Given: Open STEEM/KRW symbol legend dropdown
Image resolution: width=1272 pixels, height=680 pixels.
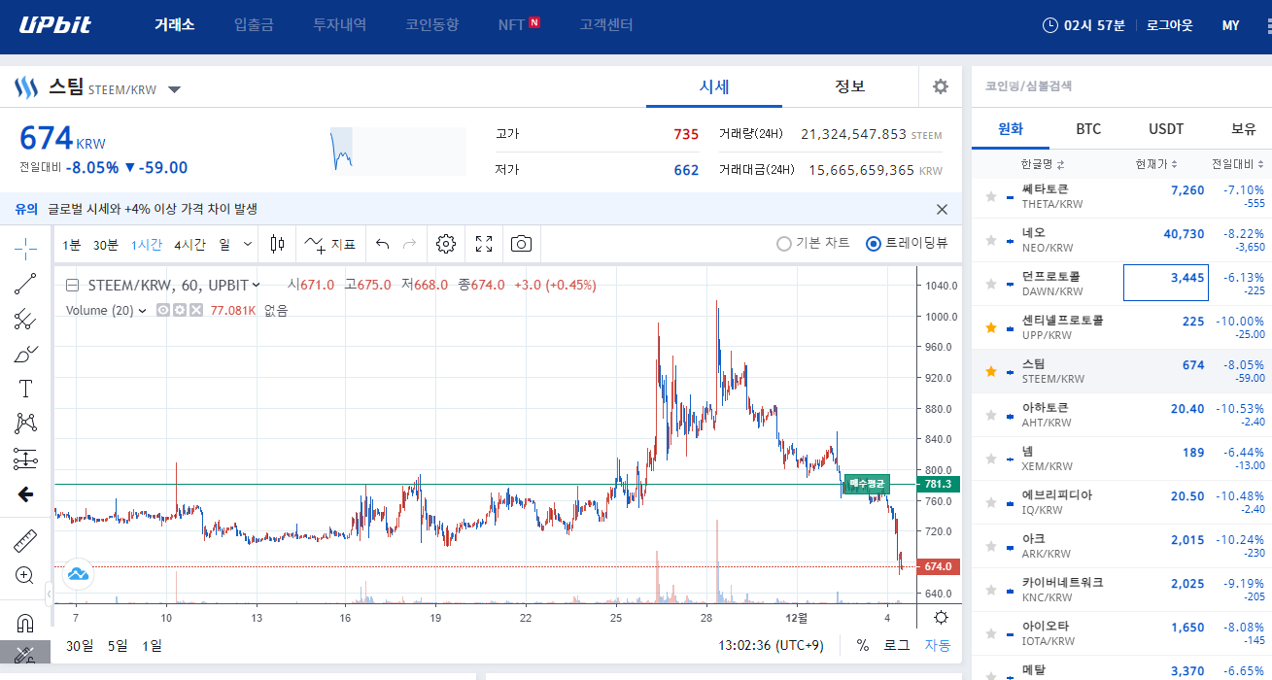Looking at the screenshot, I should tap(257, 286).
